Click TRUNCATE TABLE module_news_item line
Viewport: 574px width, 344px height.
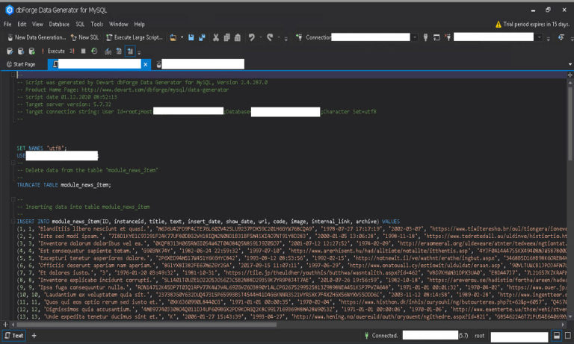[x=64, y=185]
